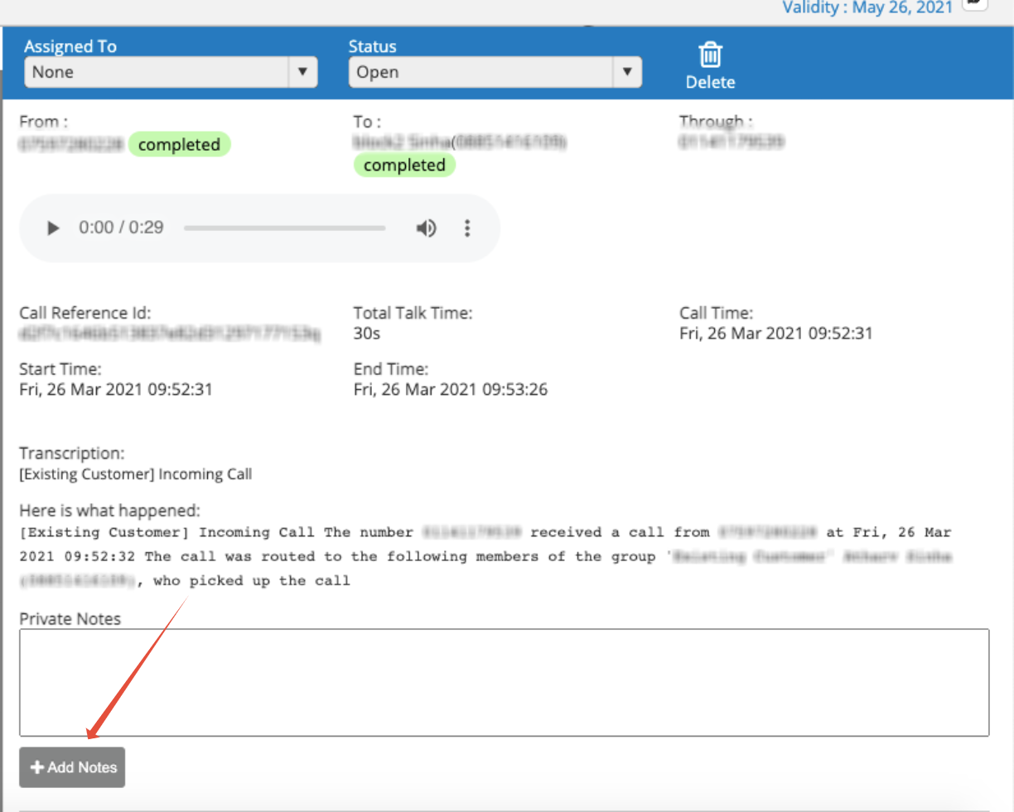Click the End Time value 09:53:26
1014x812 pixels.
[x=451, y=390]
